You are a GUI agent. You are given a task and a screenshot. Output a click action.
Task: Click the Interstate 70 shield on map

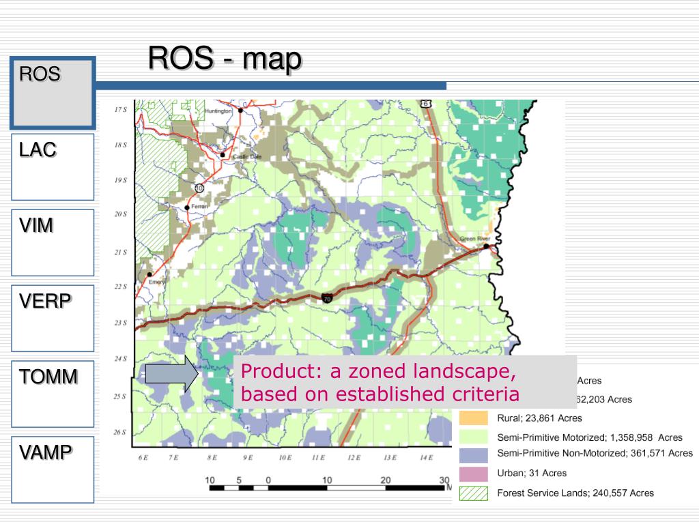click(327, 297)
